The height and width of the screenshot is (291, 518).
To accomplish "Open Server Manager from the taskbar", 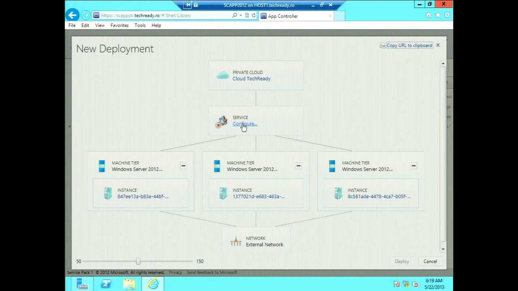I will coord(82,284).
